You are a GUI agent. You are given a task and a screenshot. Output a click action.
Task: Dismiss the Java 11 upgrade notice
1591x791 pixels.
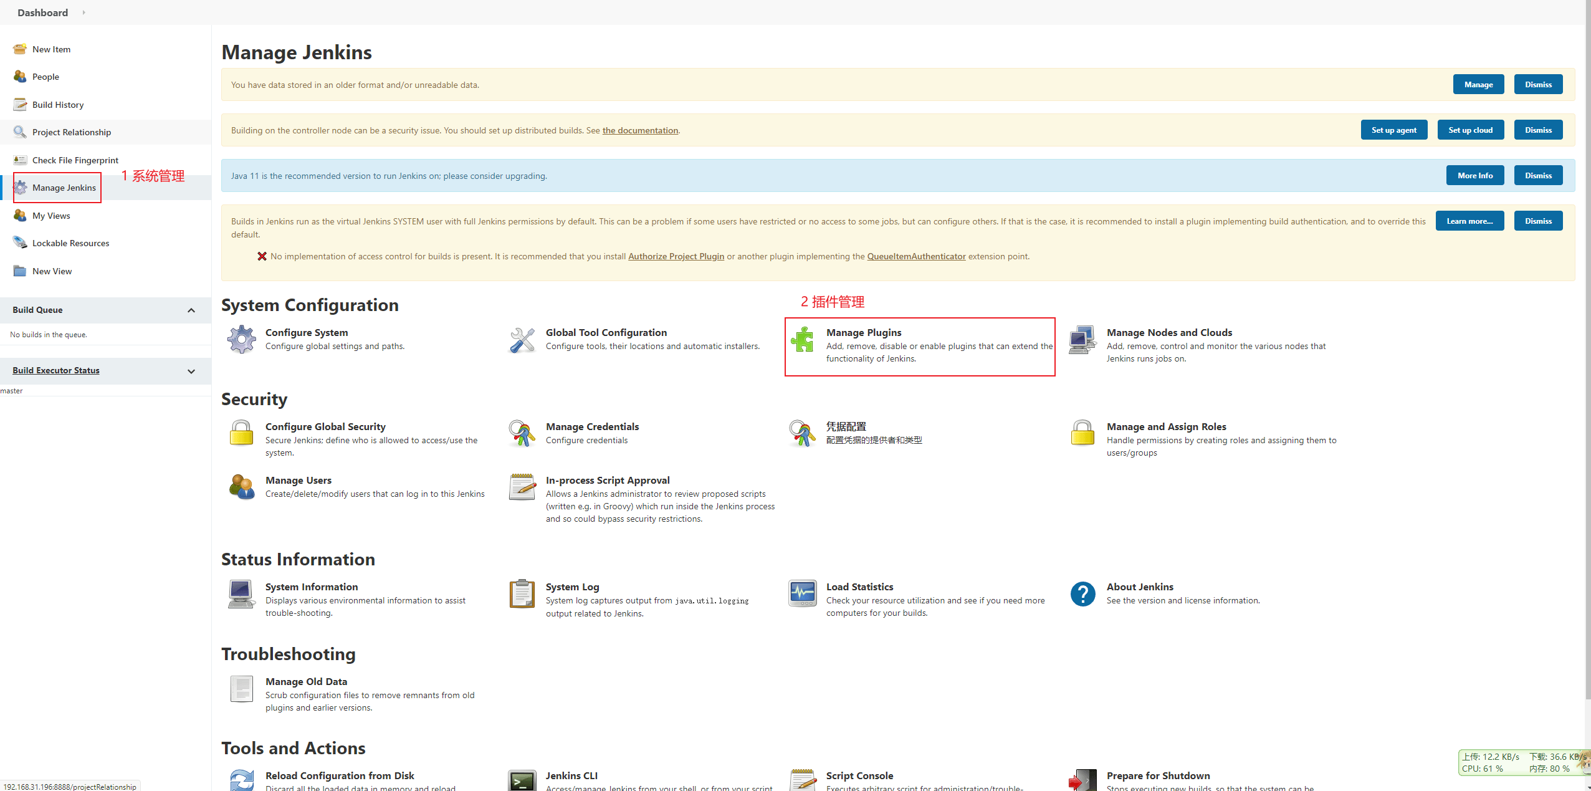tap(1538, 176)
